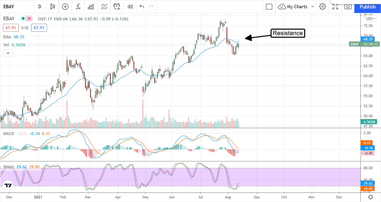381x202 pixels.
Task: Select the square layout setup icon
Action: coord(269,6)
